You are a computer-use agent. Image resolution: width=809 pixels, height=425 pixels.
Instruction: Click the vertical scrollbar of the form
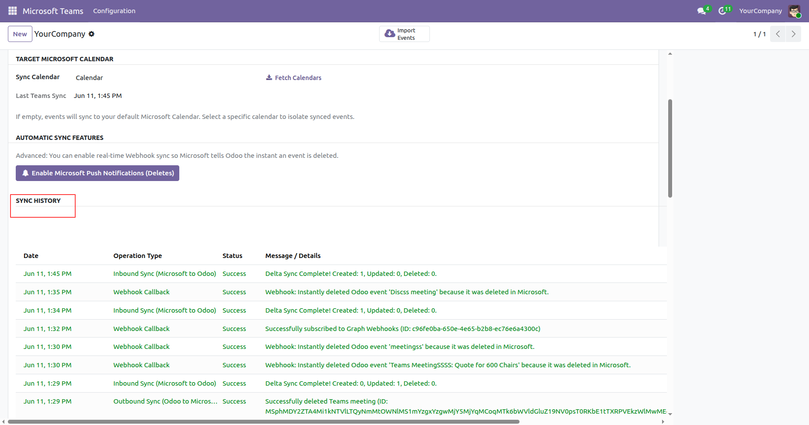click(670, 148)
